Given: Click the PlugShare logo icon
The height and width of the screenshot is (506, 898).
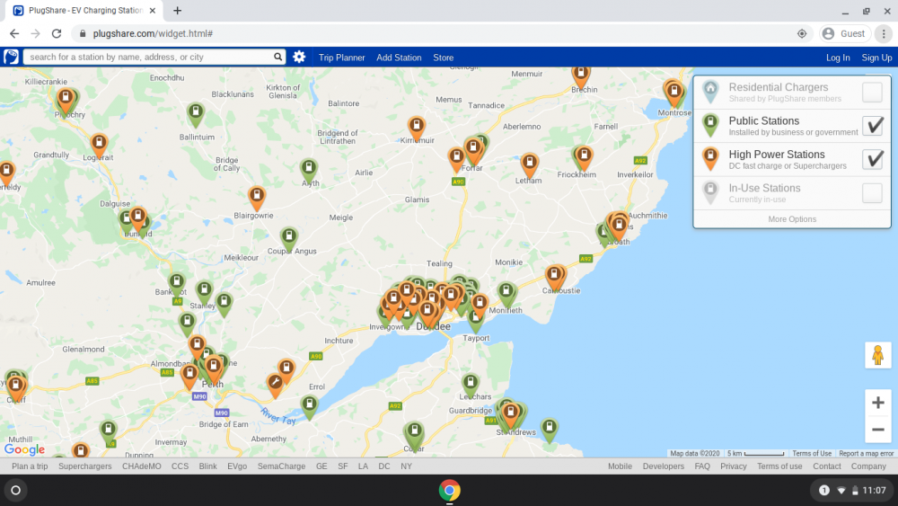Looking at the screenshot, I should click(x=11, y=57).
